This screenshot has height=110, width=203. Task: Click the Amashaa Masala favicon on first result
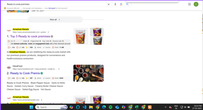click(9, 31)
